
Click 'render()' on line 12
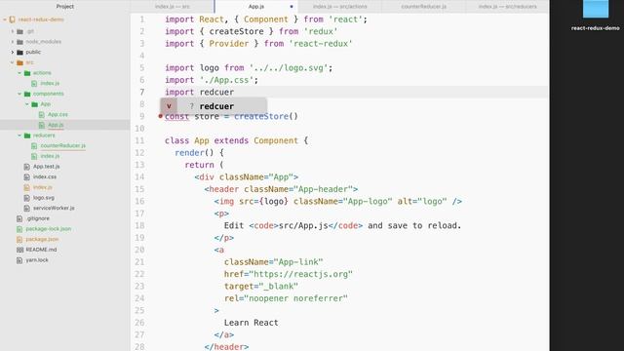[x=195, y=153]
